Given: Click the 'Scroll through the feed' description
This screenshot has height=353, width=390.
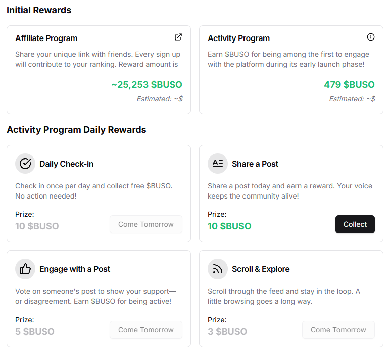Looking at the screenshot, I should click(x=284, y=296).
